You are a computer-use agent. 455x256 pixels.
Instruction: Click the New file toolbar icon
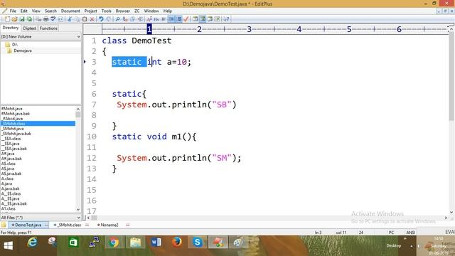(7, 19)
